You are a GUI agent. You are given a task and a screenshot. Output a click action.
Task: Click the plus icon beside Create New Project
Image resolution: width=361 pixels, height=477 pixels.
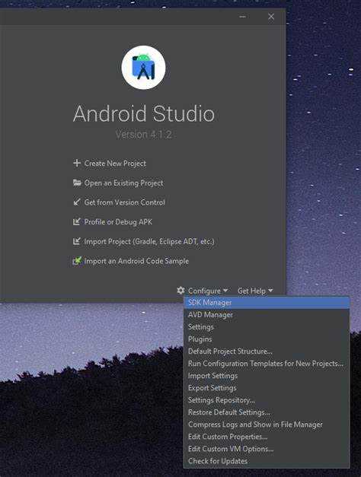tap(77, 163)
